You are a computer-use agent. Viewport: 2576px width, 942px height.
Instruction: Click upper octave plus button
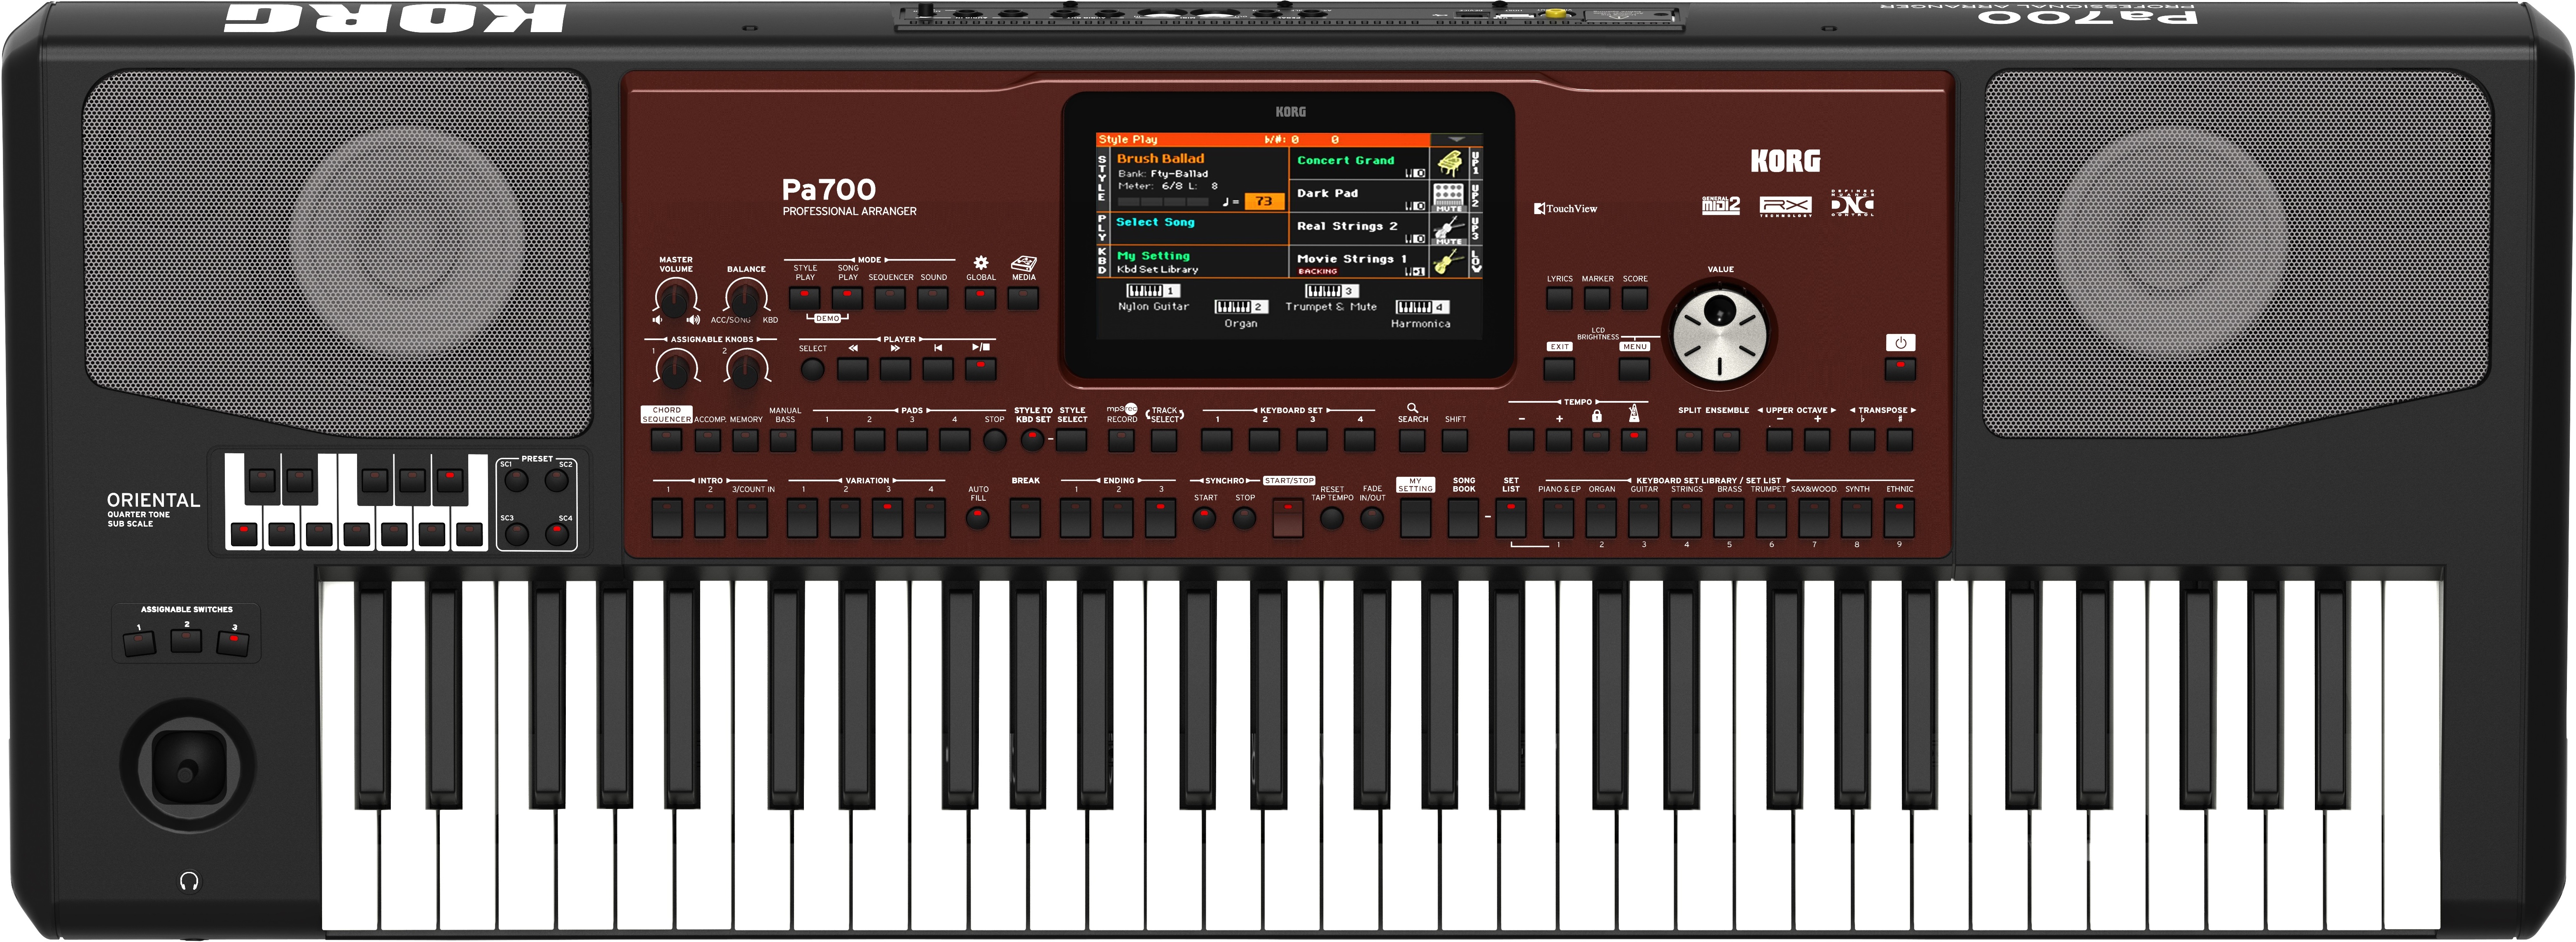coord(1817,440)
